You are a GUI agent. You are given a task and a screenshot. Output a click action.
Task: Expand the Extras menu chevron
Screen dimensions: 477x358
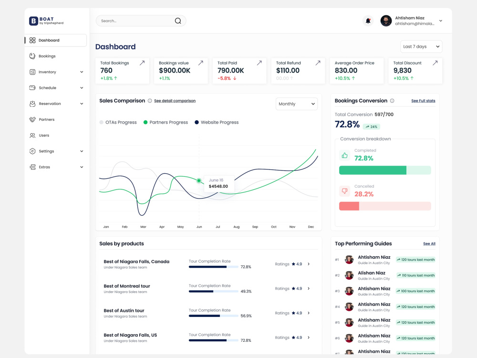[82, 167]
